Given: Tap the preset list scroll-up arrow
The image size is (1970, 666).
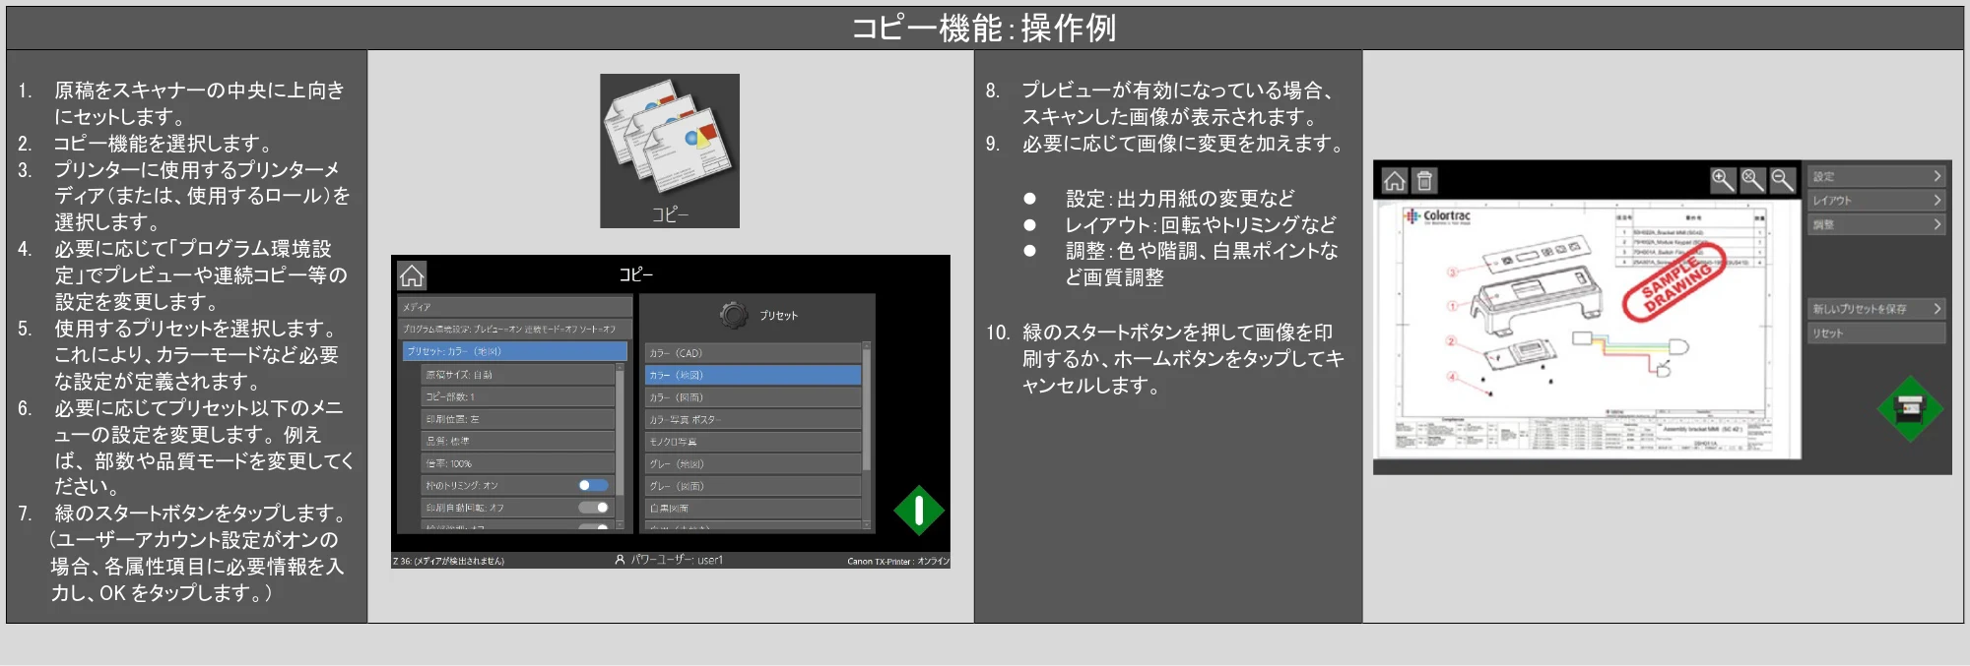Looking at the screenshot, I should 867,345.
